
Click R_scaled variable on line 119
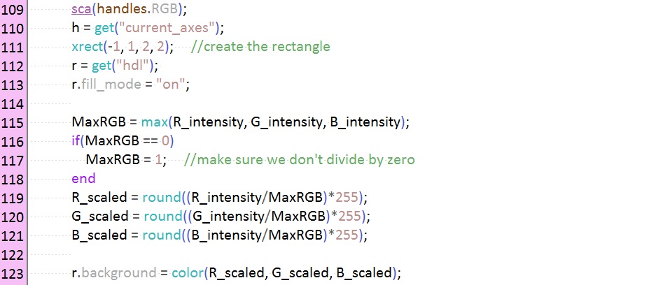[x=99, y=198]
